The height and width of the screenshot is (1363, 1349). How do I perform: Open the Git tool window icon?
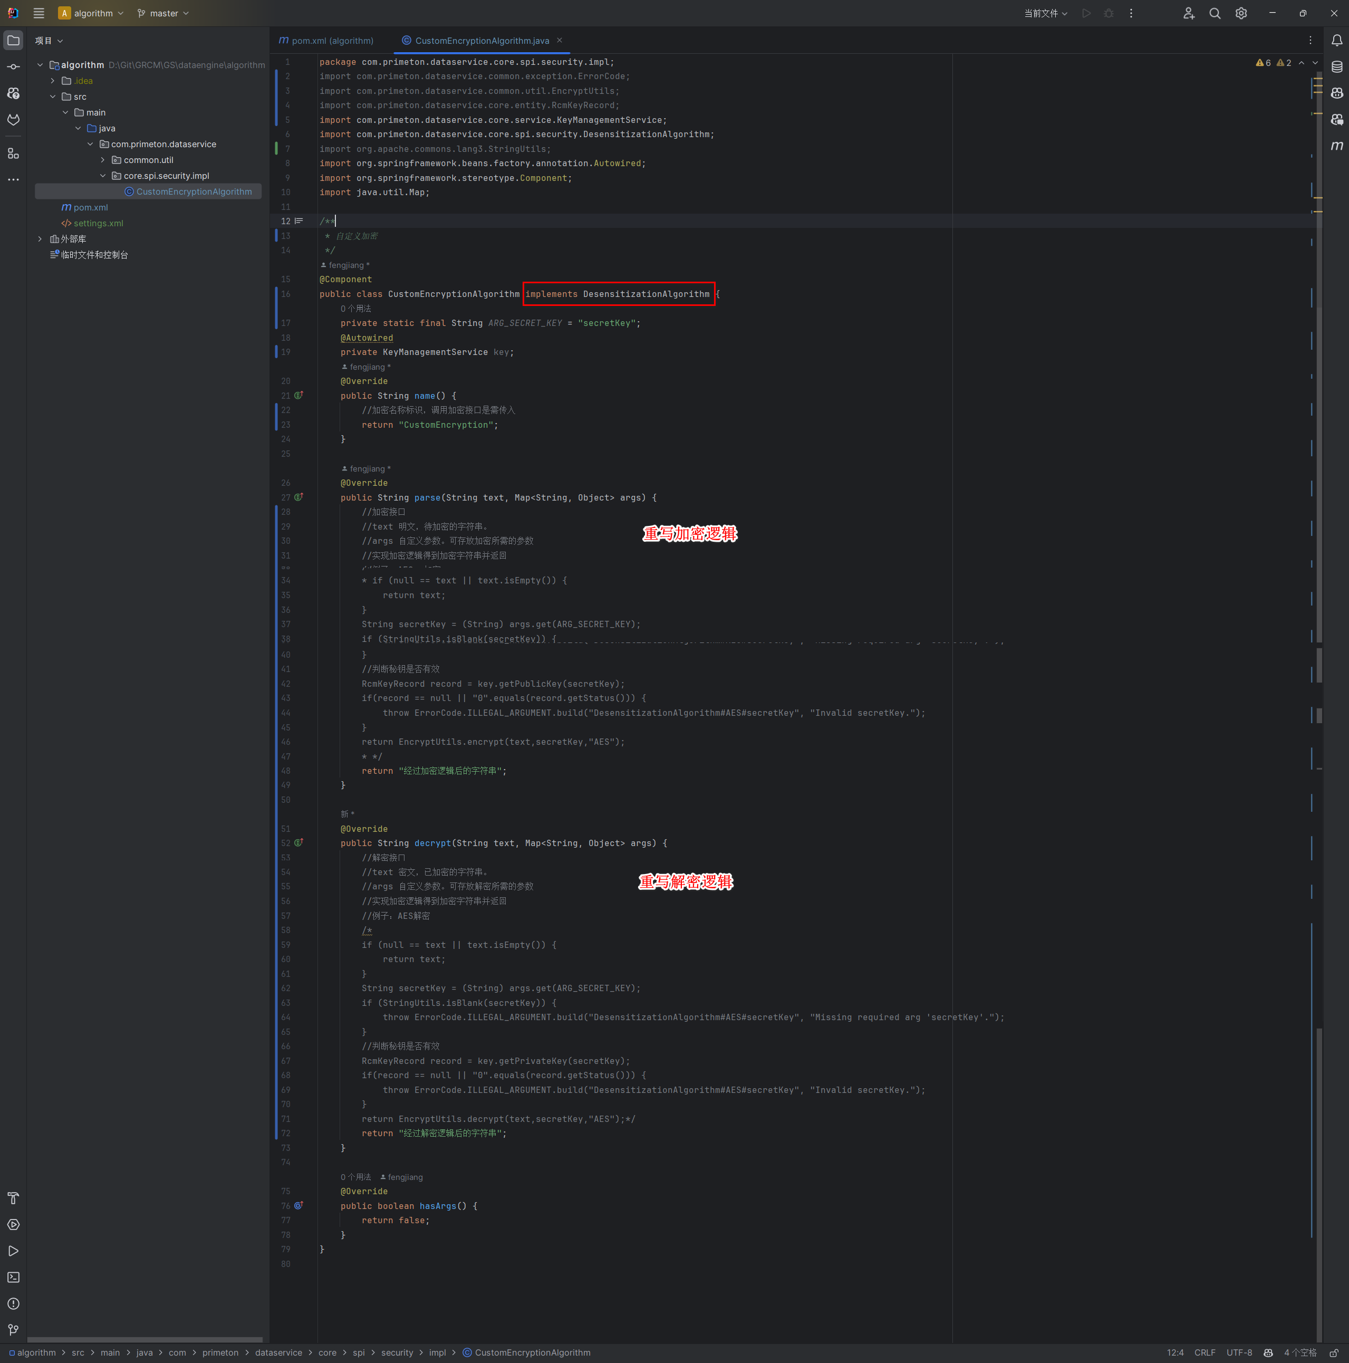(13, 1330)
